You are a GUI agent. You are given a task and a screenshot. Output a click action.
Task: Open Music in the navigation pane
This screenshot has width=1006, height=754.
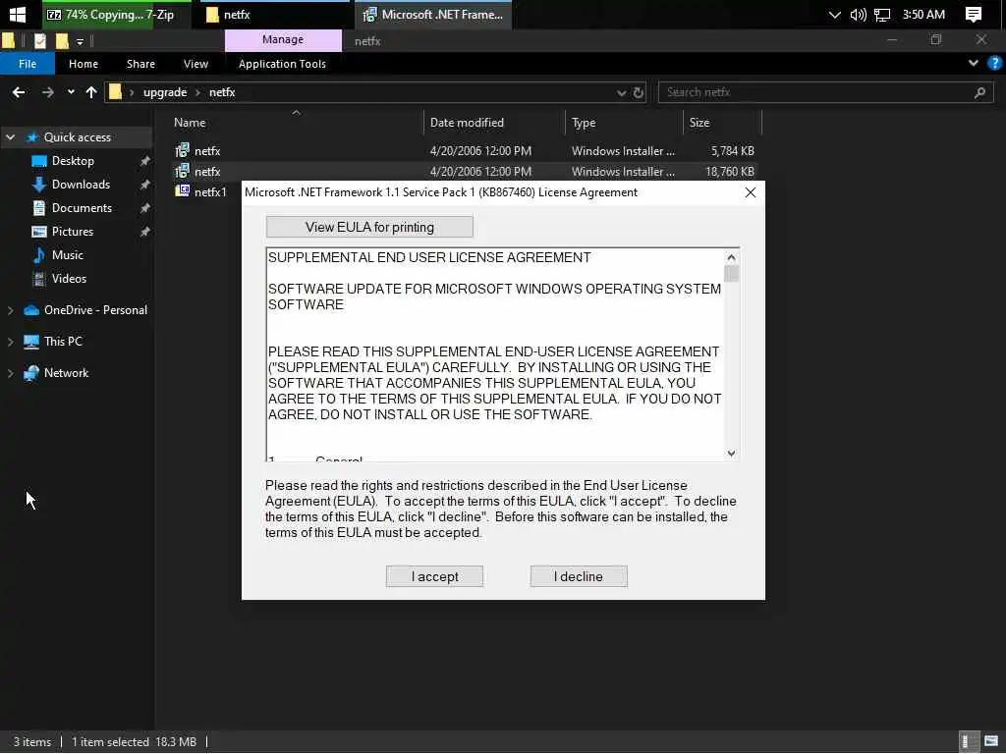[67, 255]
